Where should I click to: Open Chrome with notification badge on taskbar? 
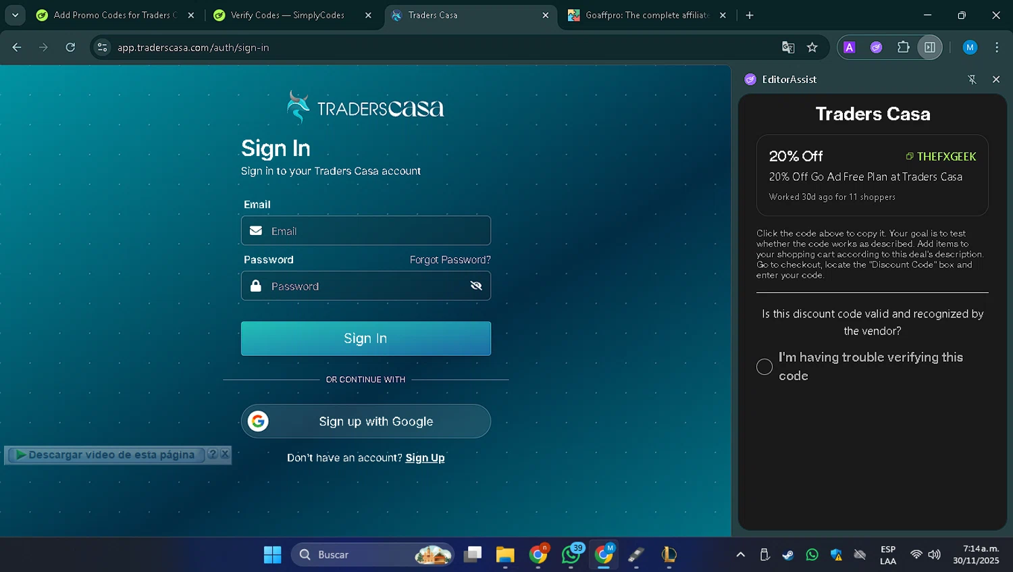[538, 554]
